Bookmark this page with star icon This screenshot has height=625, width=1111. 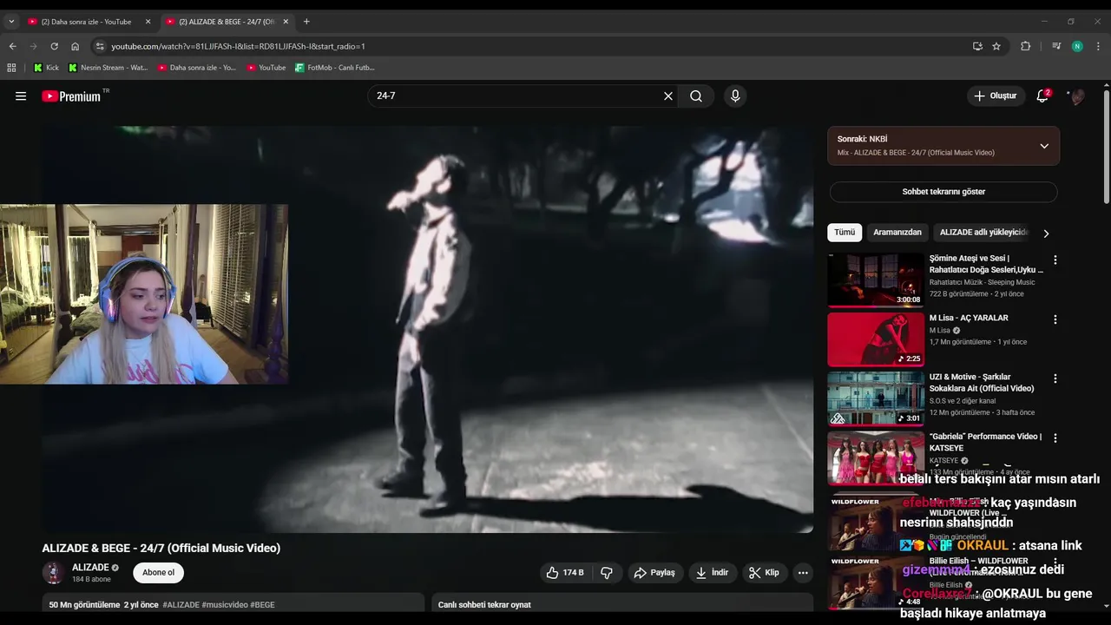(996, 46)
